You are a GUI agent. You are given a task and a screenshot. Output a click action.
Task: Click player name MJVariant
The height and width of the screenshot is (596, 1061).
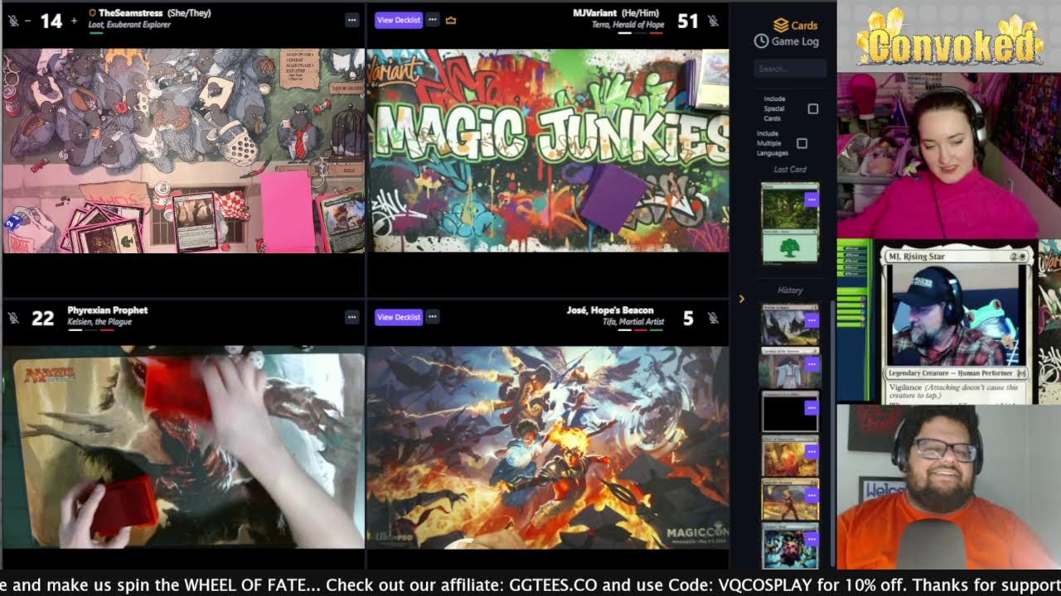(x=595, y=13)
